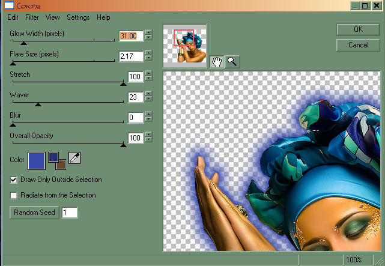The image size is (385, 266).
Task: Decrease Overall Opacity with the down arrow
Action: tap(148, 140)
